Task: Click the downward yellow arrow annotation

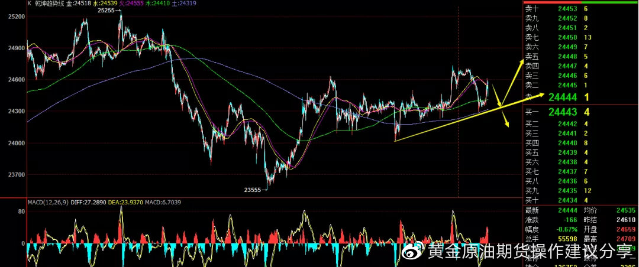Action: [505, 118]
